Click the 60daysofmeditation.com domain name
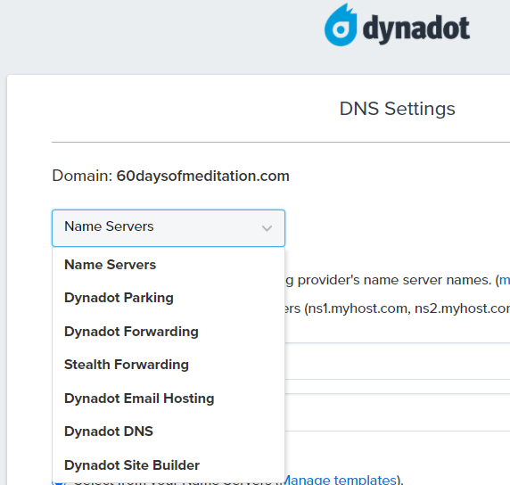The image size is (510, 485). pyautogui.click(x=203, y=176)
